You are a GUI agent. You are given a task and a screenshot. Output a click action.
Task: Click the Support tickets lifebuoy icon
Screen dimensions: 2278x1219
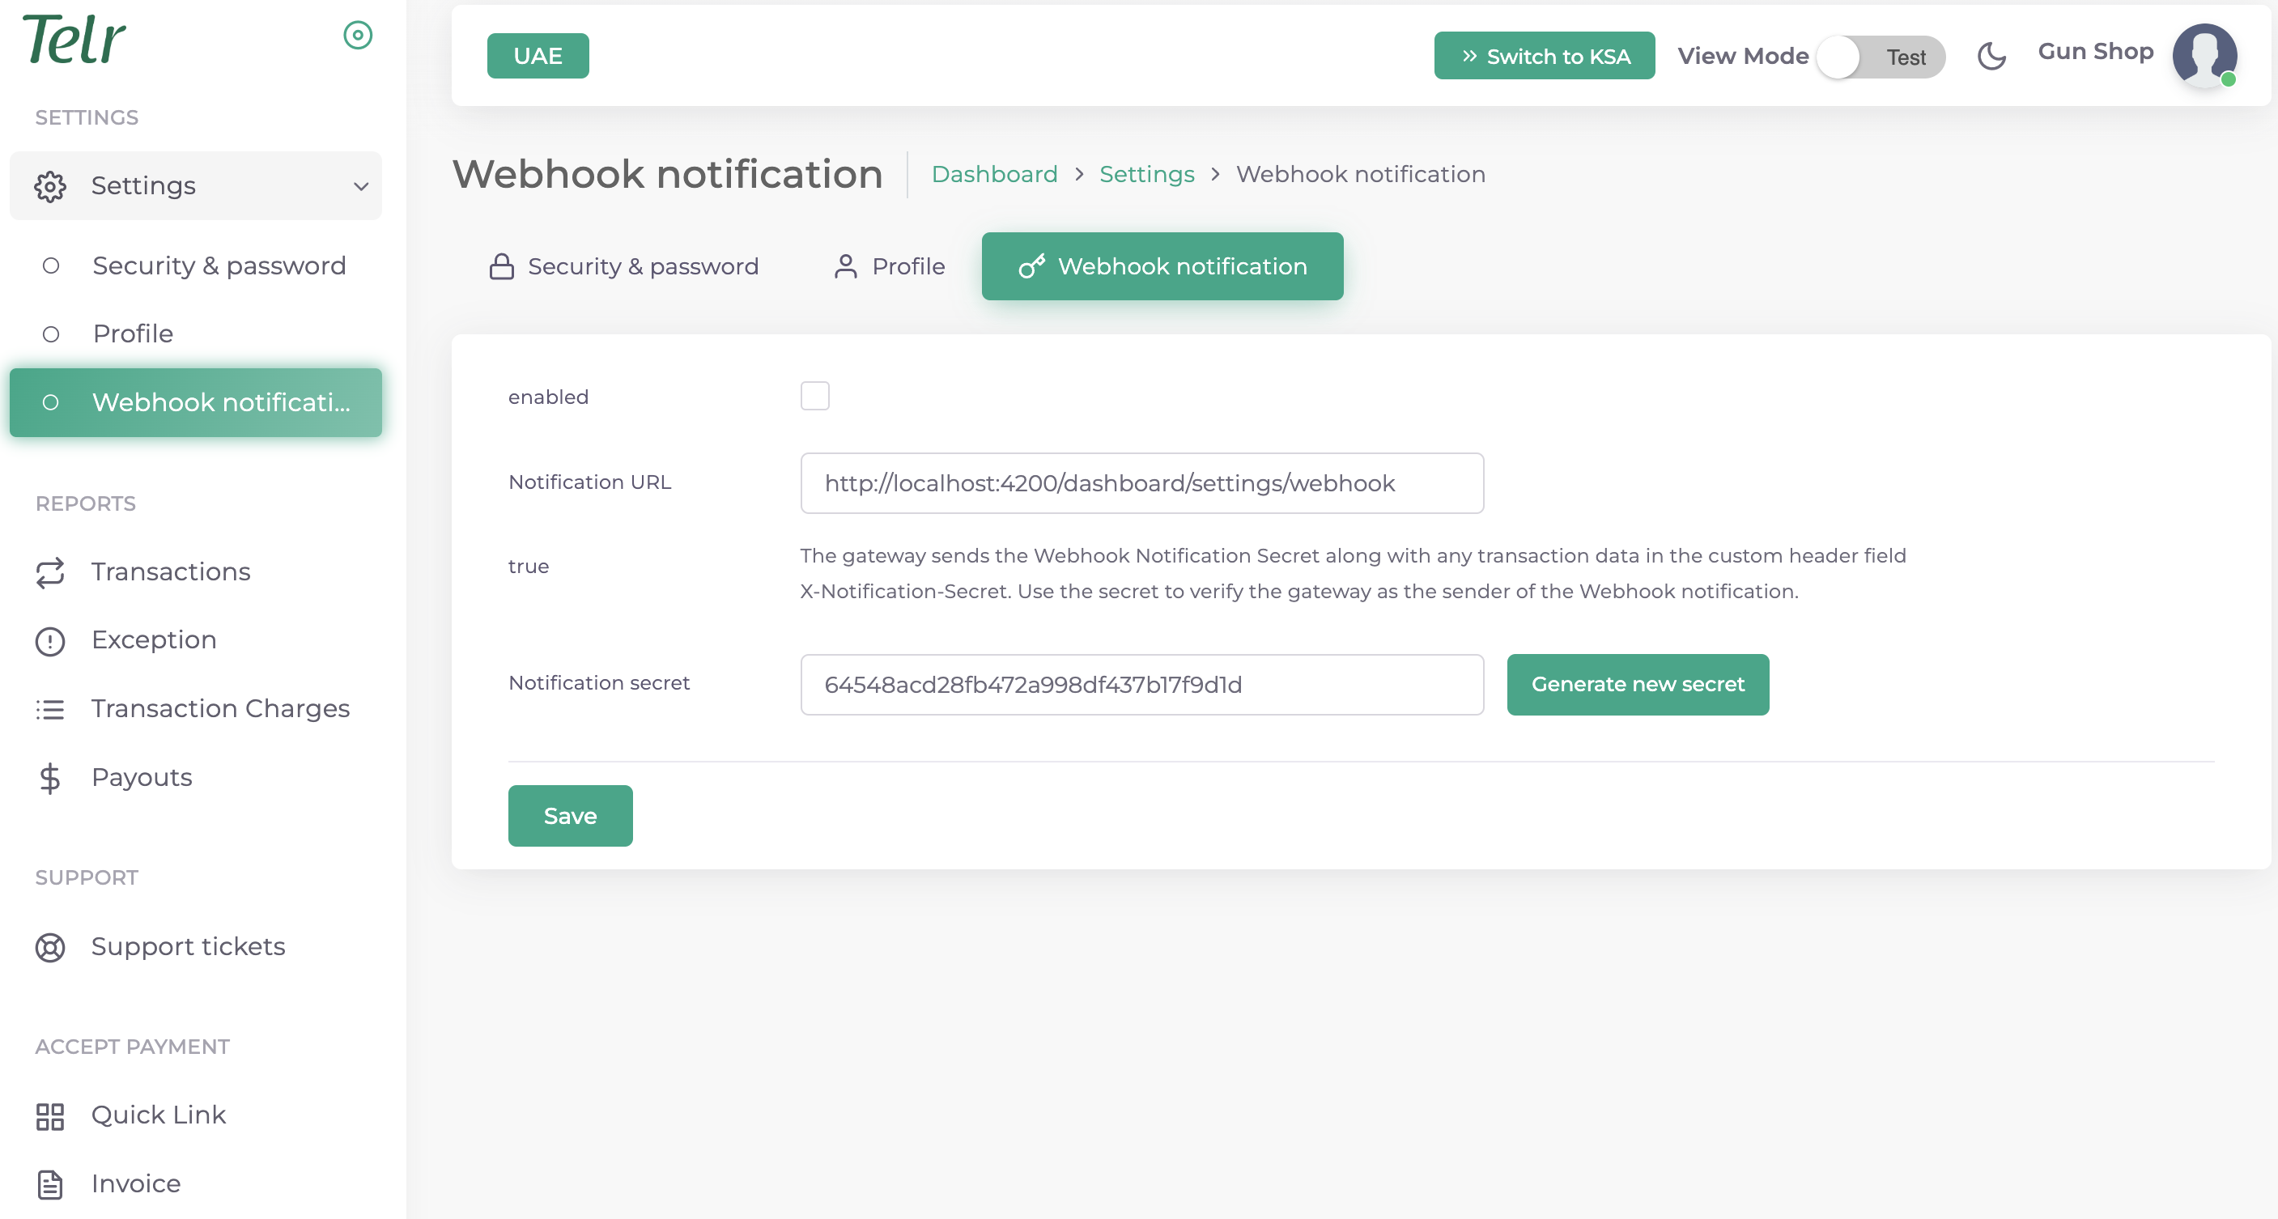click(x=50, y=947)
